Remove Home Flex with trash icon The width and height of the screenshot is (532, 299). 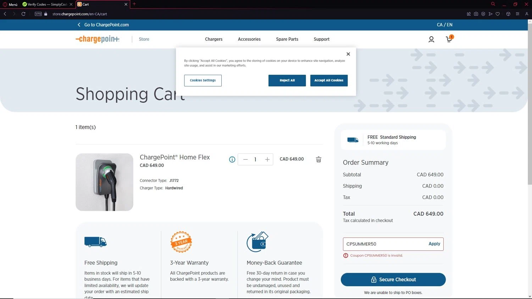tap(318, 159)
